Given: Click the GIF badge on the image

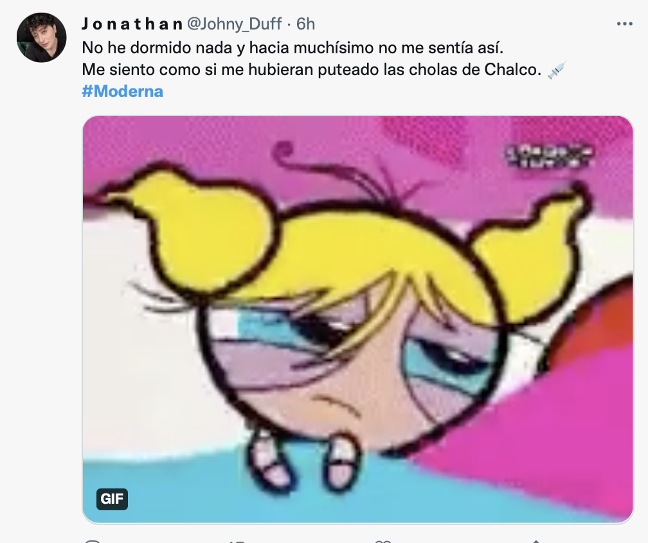Looking at the screenshot, I should tap(112, 499).
